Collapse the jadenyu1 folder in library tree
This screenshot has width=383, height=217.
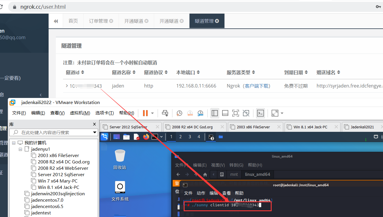(x=21, y=149)
